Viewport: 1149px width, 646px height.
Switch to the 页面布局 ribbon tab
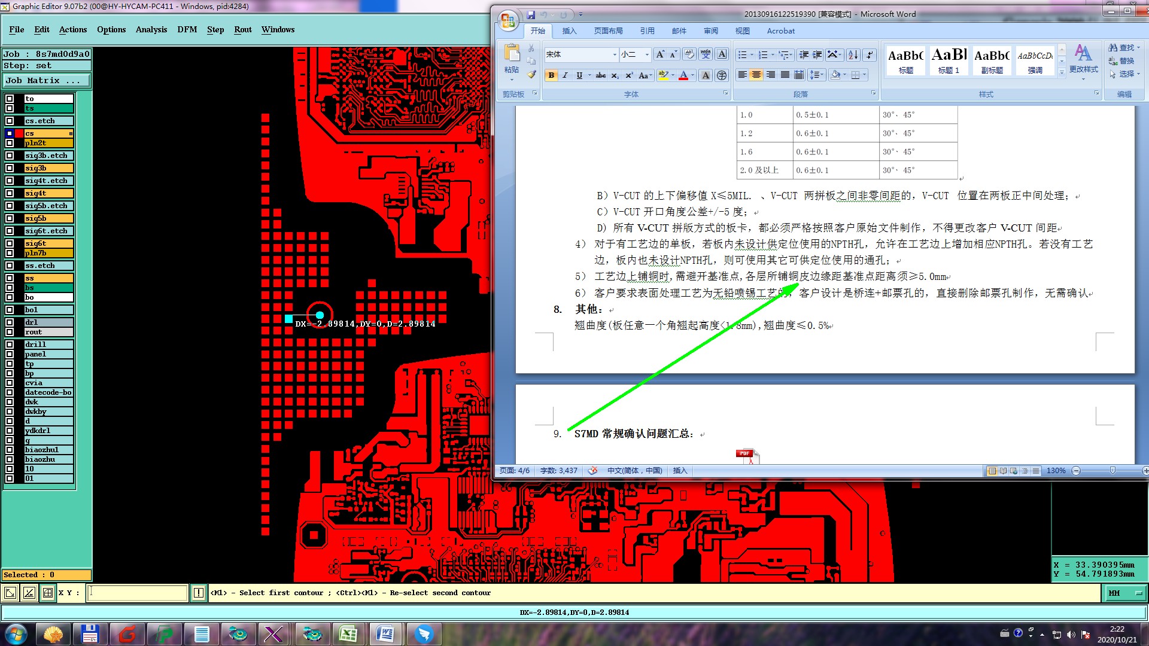pos(608,31)
